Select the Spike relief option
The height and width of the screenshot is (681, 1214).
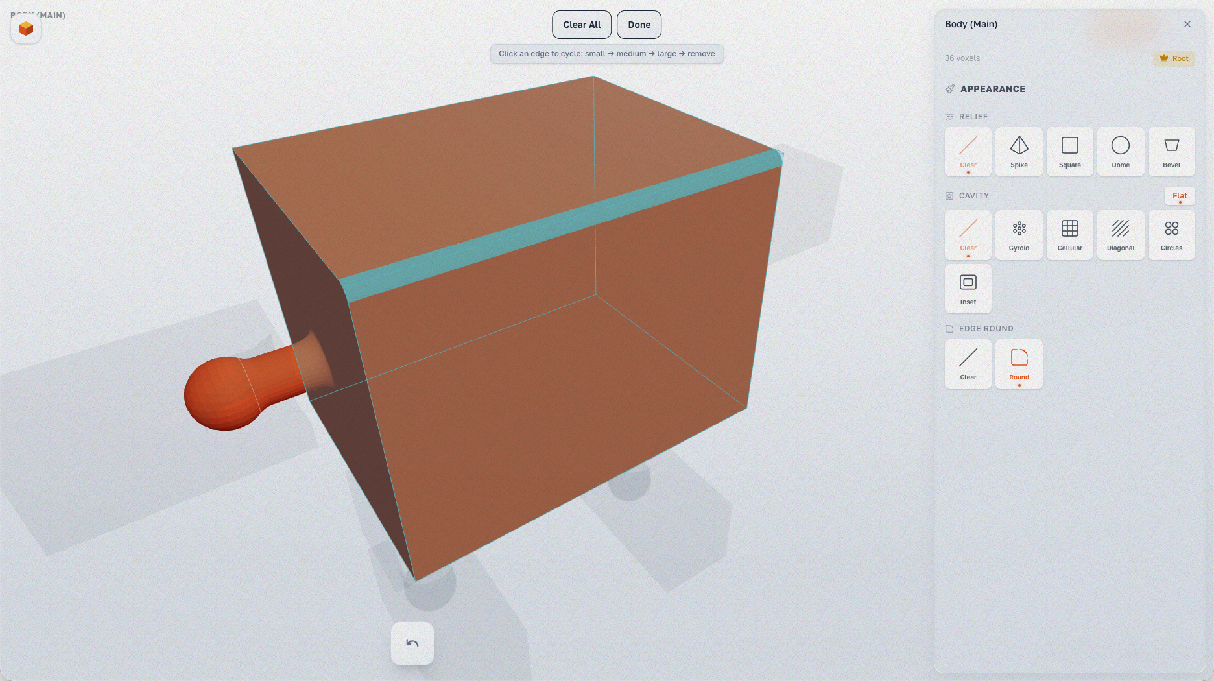pyautogui.click(x=1019, y=152)
